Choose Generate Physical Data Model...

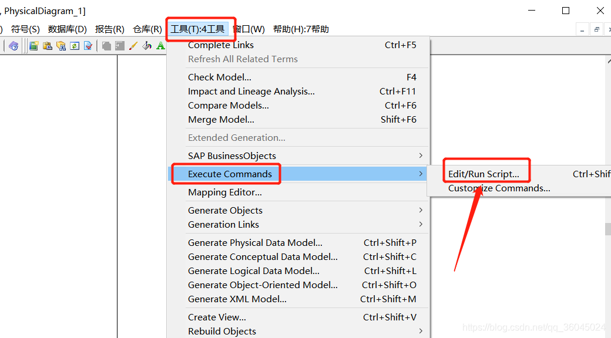click(x=298, y=242)
